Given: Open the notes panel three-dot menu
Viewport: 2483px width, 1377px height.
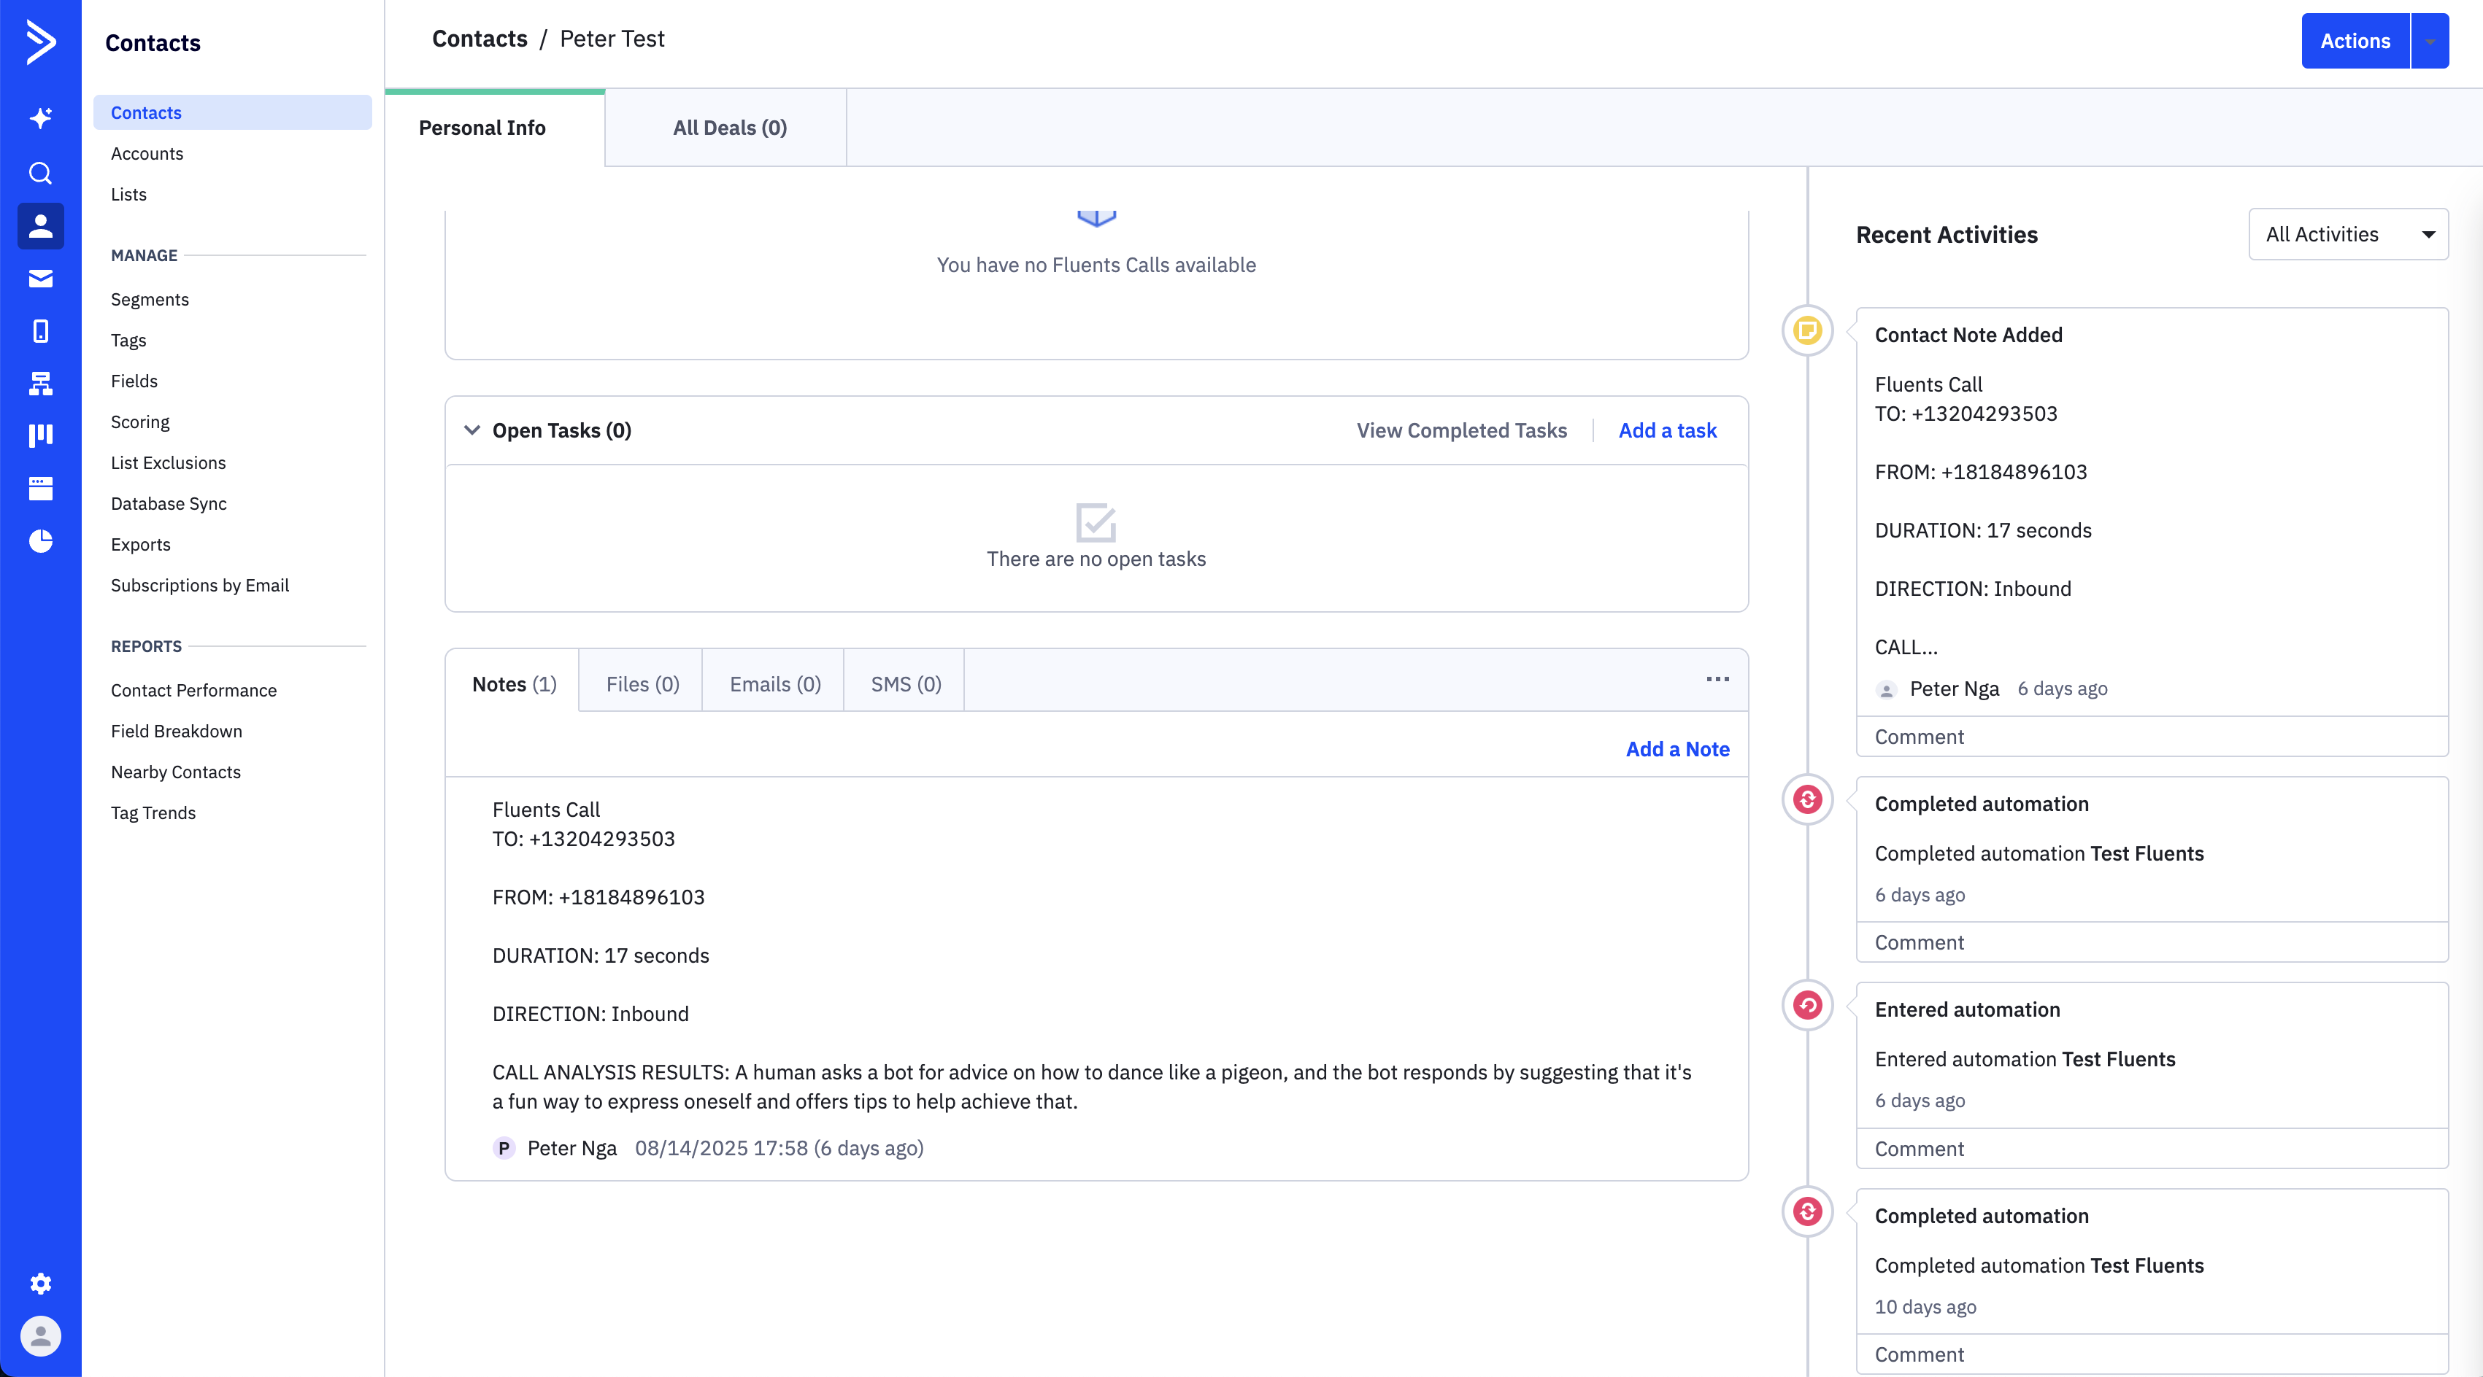Looking at the screenshot, I should coord(1717,680).
